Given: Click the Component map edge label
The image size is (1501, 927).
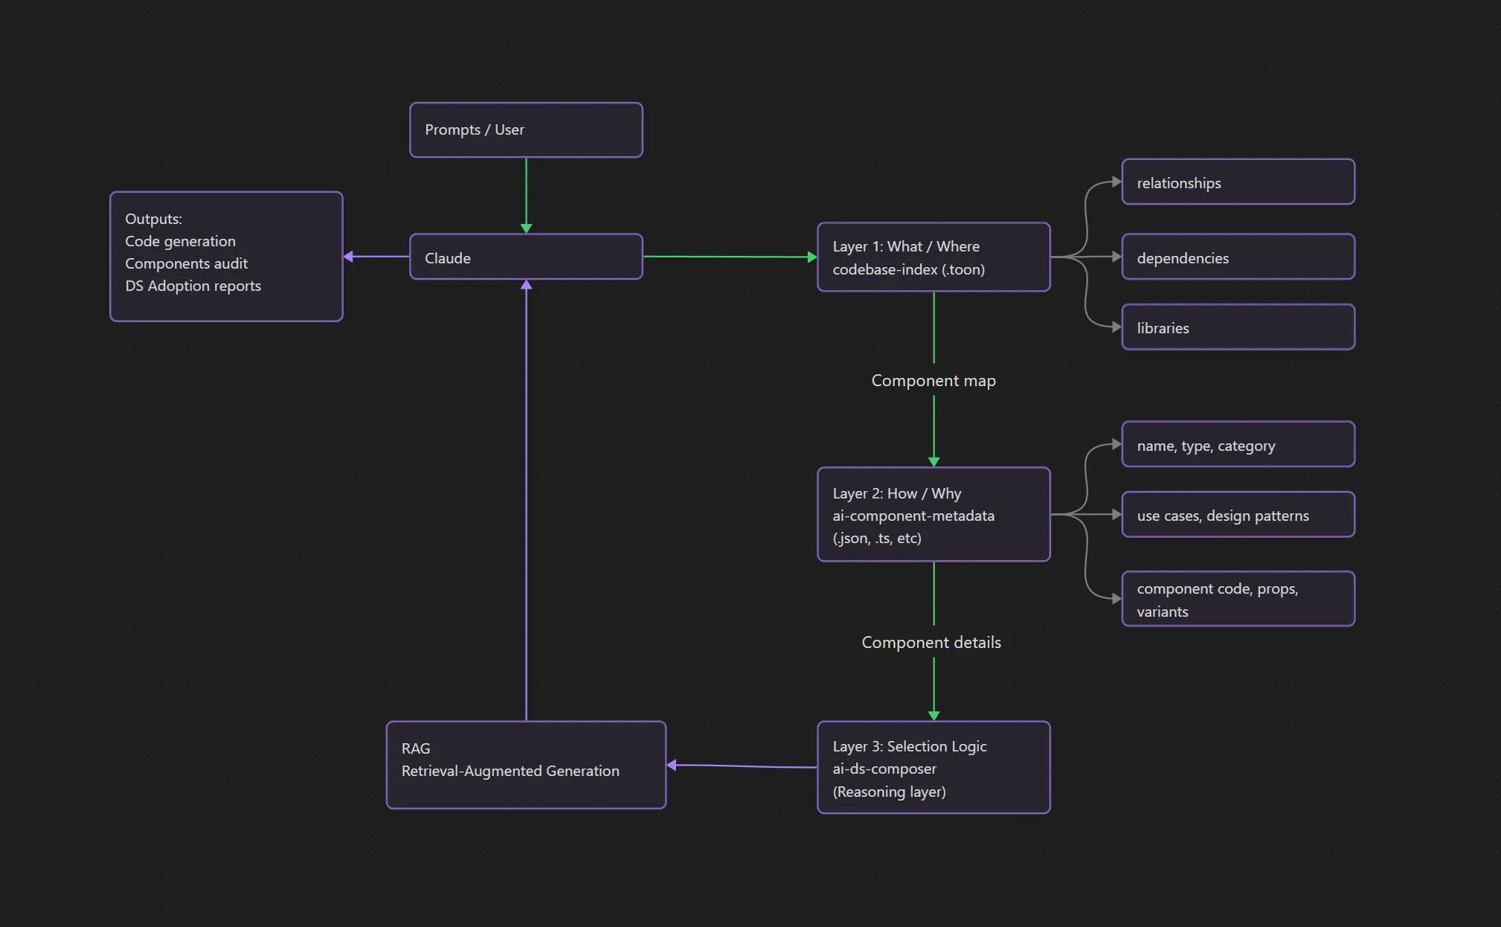Looking at the screenshot, I should [933, 380].
